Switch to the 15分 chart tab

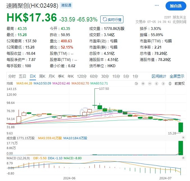pyautogui.click(x=116, y=76)
